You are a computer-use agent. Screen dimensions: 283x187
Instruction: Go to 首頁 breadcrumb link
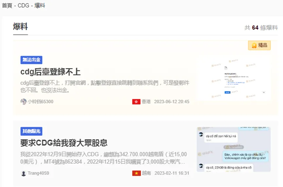click(x=7, y=6)
